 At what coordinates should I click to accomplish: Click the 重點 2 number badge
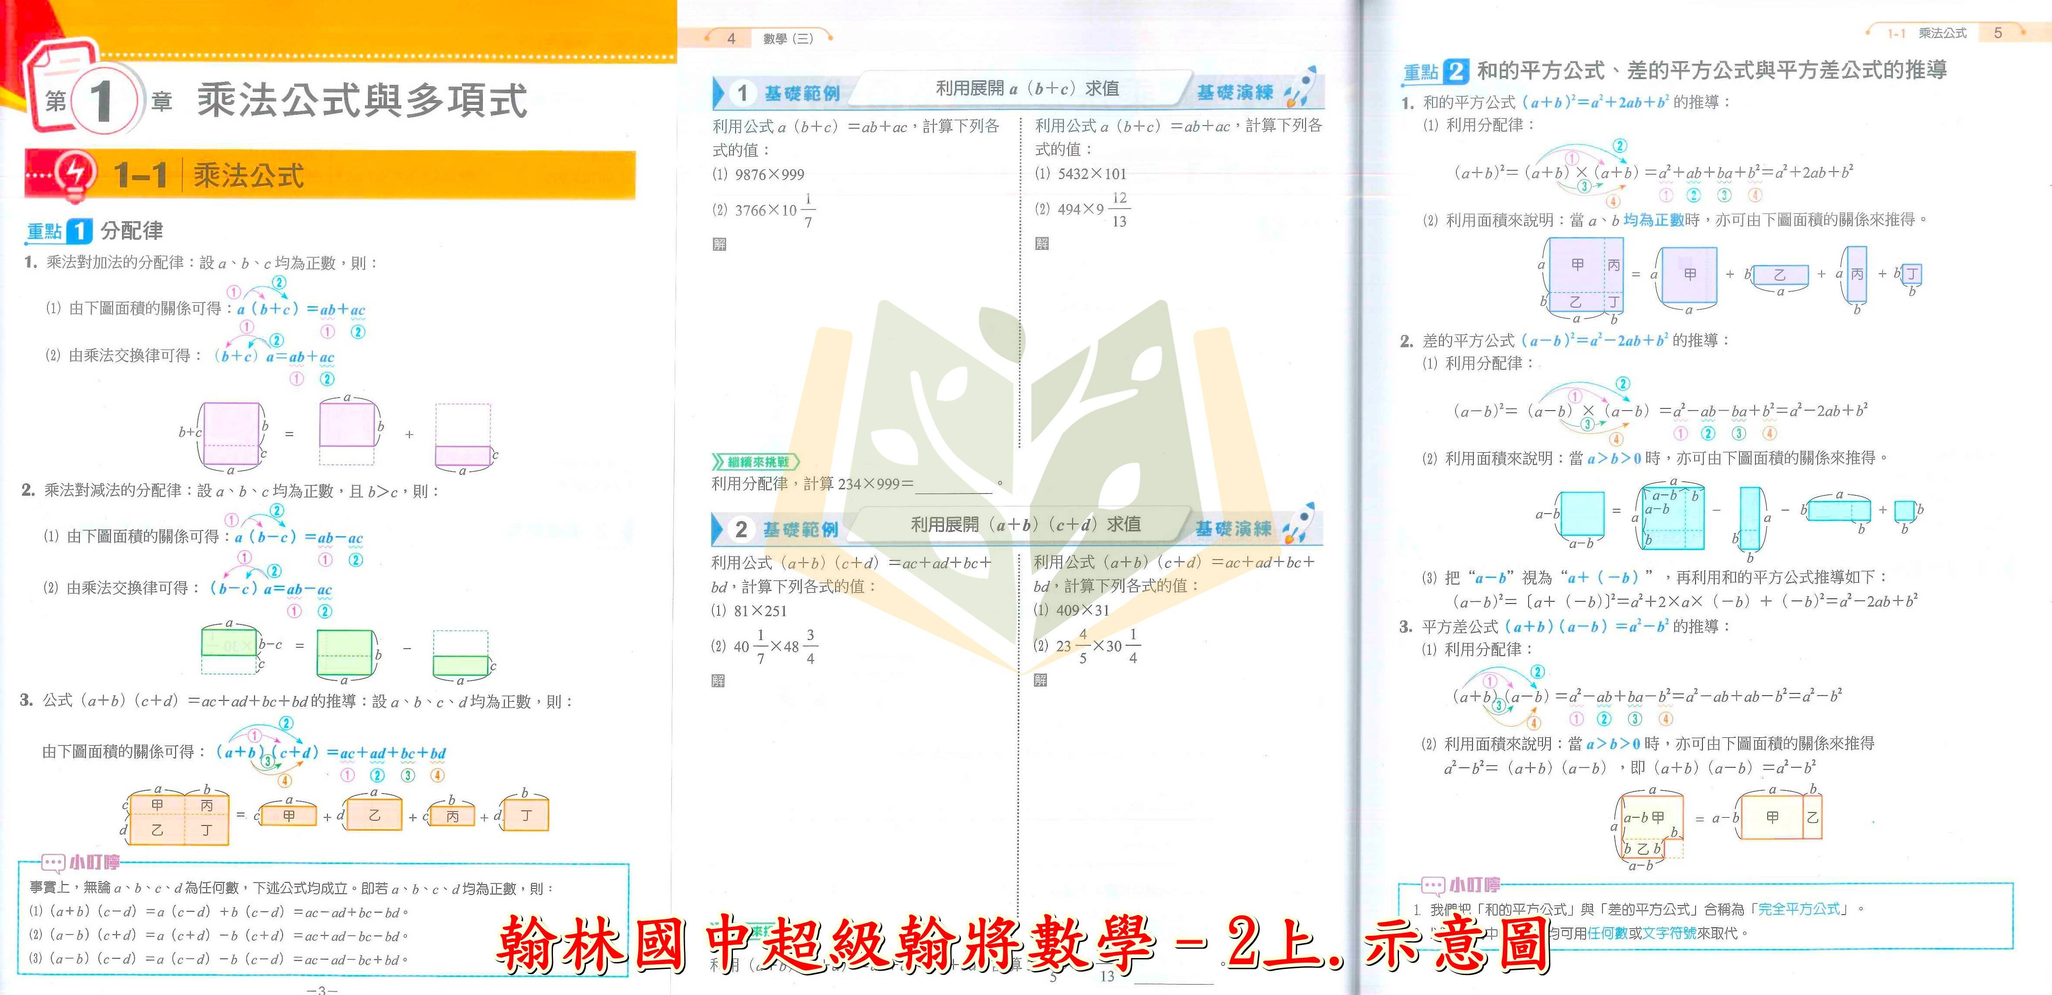[1456, 72]
